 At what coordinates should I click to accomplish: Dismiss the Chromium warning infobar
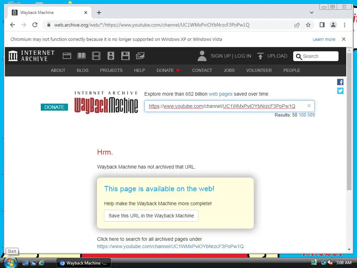(x=343, y=39)
